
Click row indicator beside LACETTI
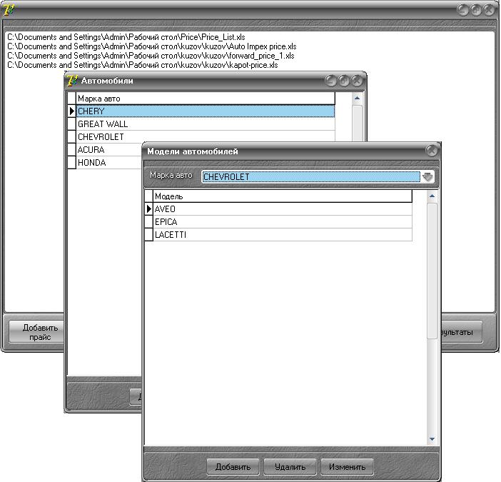pyautogui.click(x=149, y=235)
